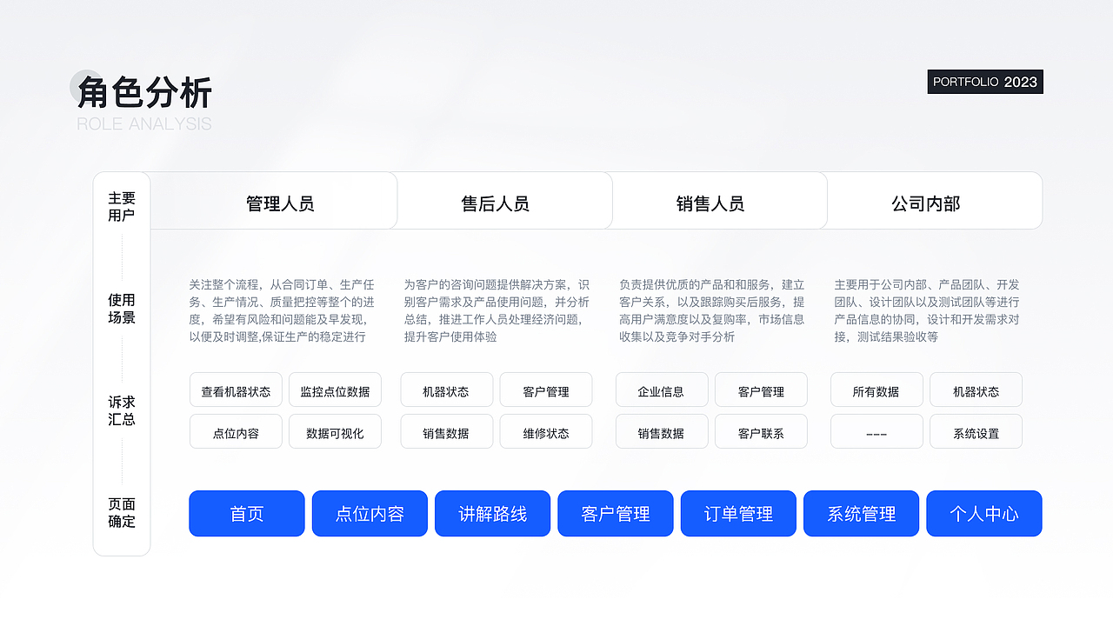Click the paragraph starting 负责提供优质的产品
Screen dimensions: 1113x626
click(x=712, y=310)
